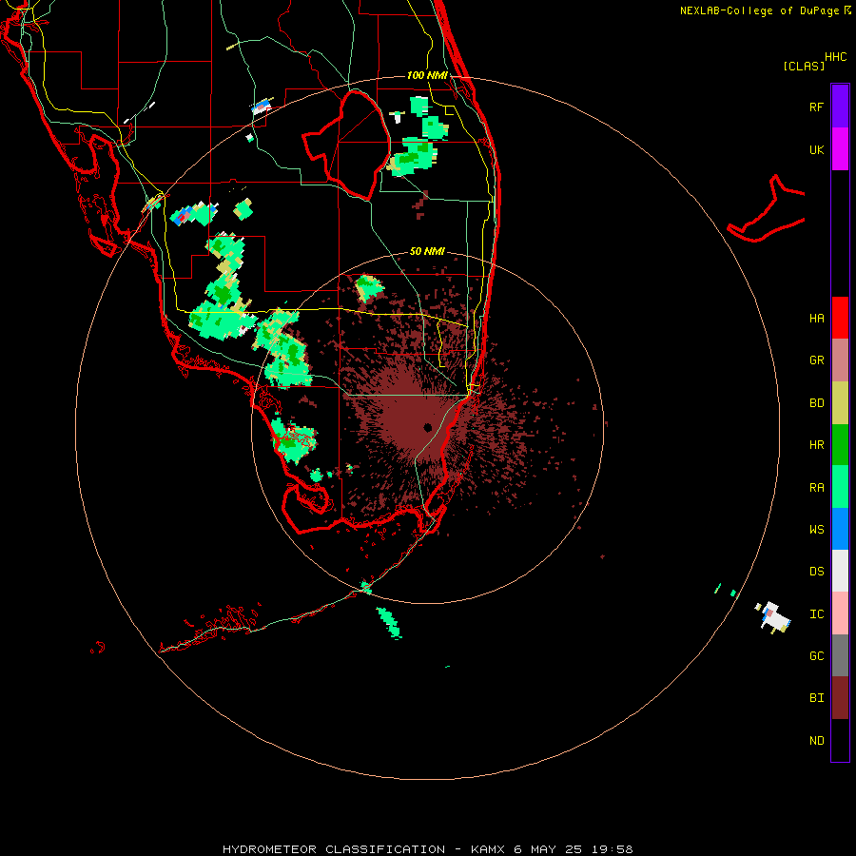This screenshot has width=856, height=856.
Task: Click the rain echo south of the Keys
Action: click(390, 622)
